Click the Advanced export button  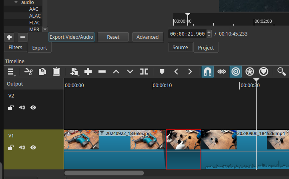(x=147, y=37)
